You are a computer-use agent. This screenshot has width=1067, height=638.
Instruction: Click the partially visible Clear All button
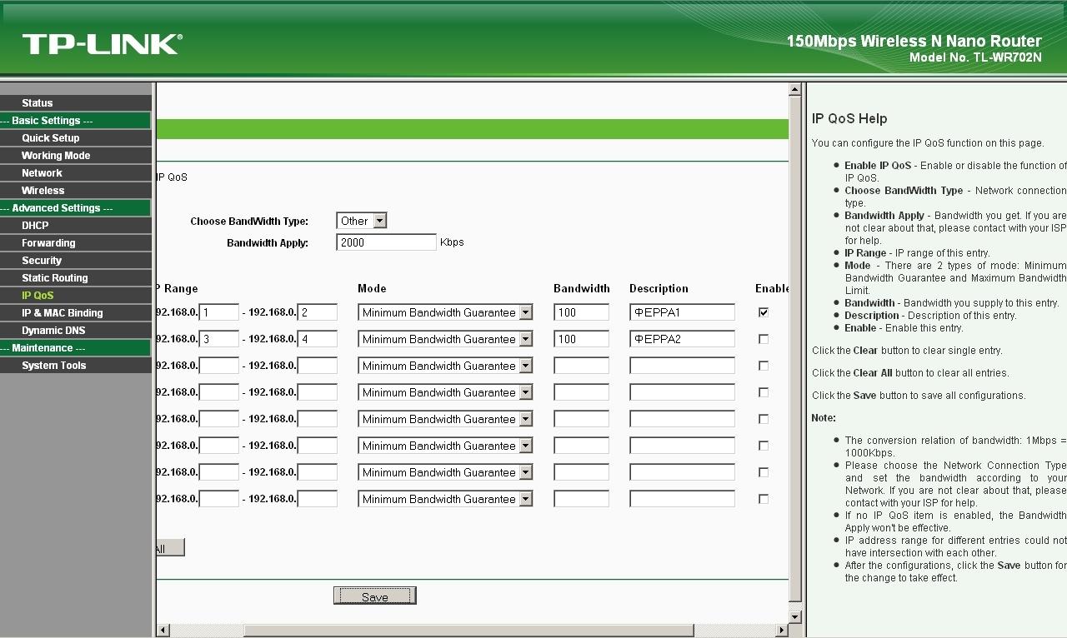169,548
